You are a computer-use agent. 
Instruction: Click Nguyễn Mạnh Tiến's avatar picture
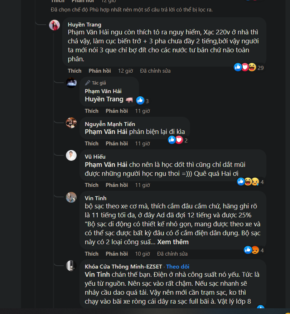[x=71, y=123]
